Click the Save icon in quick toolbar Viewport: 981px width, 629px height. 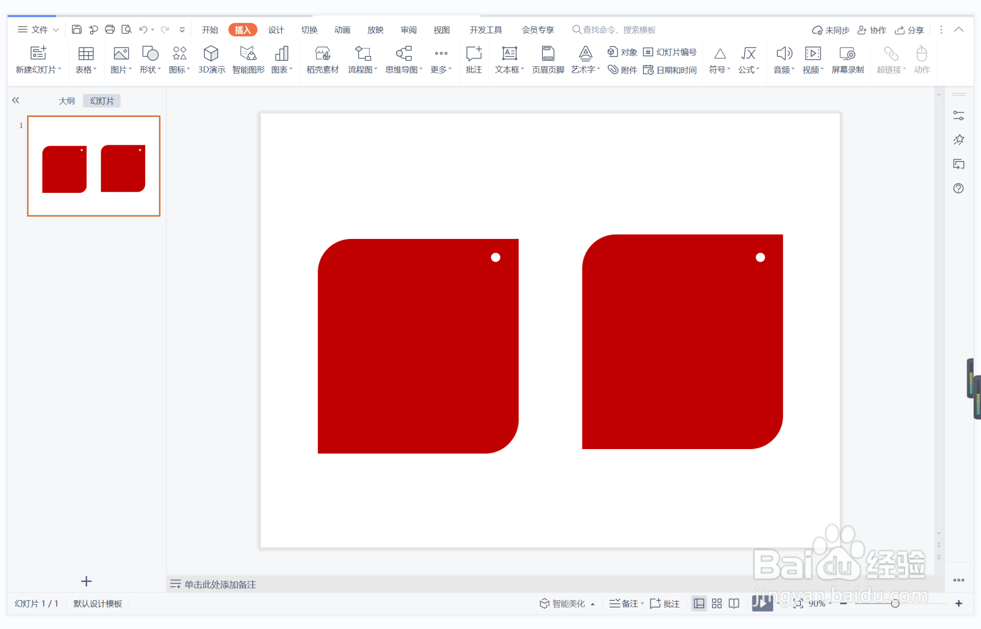[x=76, y=30]
